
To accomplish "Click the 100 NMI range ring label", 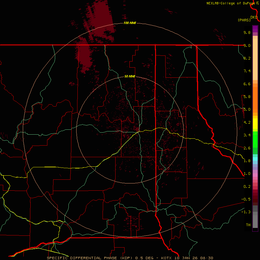I will coord(130,23).
